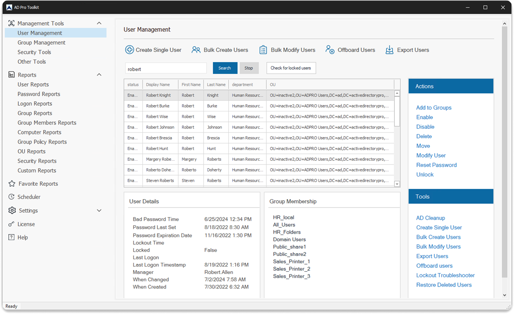Click inside the user search field

pyautogui.click(x=165, y=68)
